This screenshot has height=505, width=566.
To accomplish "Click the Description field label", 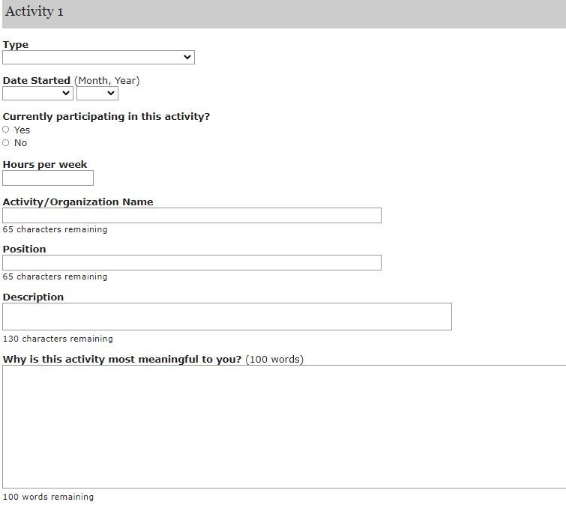I will [34, 297].
